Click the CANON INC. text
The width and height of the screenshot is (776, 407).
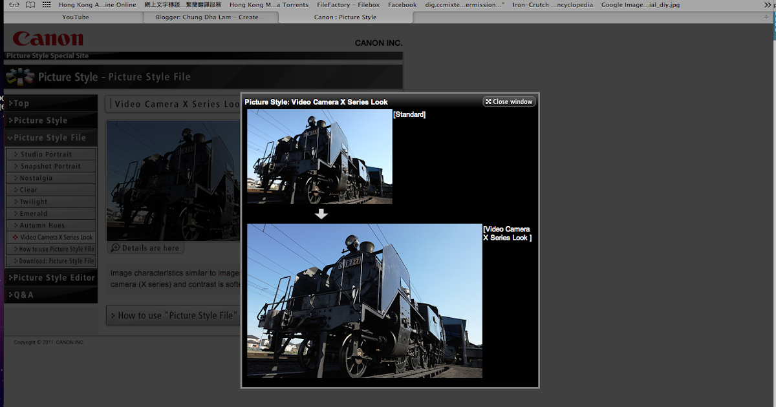click(x=378, y=43)
